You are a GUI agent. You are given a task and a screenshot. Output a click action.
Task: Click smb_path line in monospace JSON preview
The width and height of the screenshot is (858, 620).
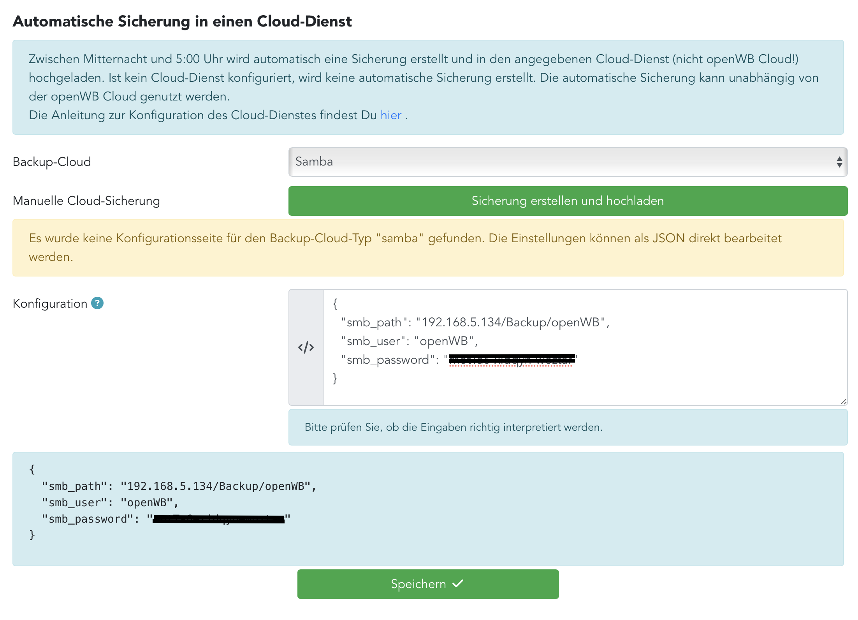(x=179, y=486)
